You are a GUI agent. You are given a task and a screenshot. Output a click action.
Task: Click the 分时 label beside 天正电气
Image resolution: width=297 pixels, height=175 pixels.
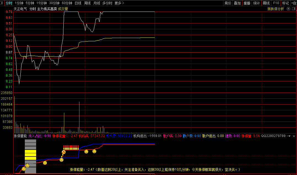point(33,9)
